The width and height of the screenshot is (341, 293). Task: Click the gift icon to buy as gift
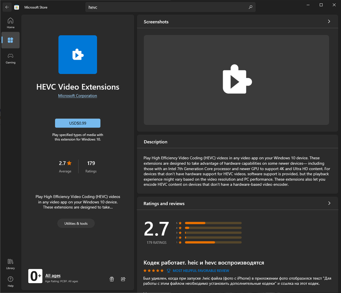click(112, 279)
